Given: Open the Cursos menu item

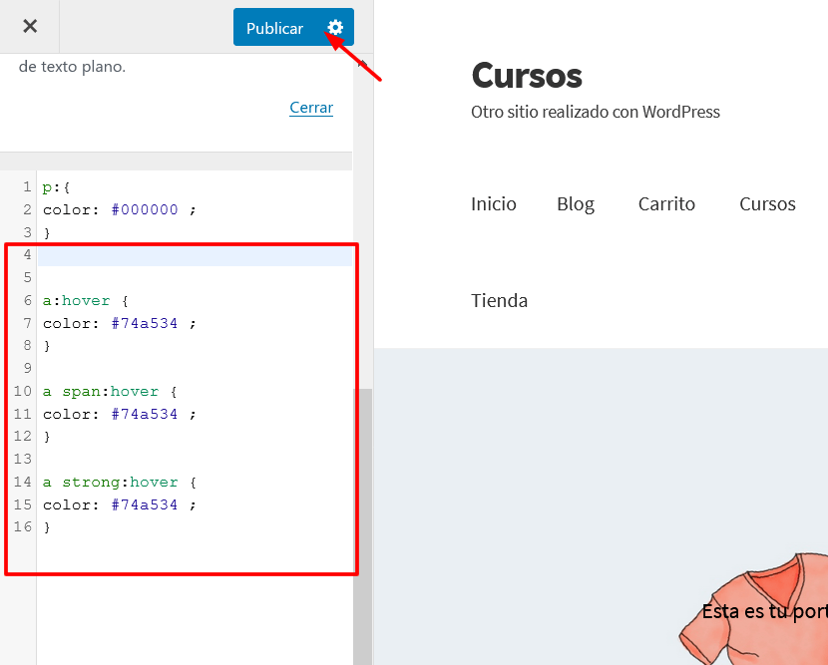Looking at the screenshot, I should pyautogui.click(x=767, y=203).
